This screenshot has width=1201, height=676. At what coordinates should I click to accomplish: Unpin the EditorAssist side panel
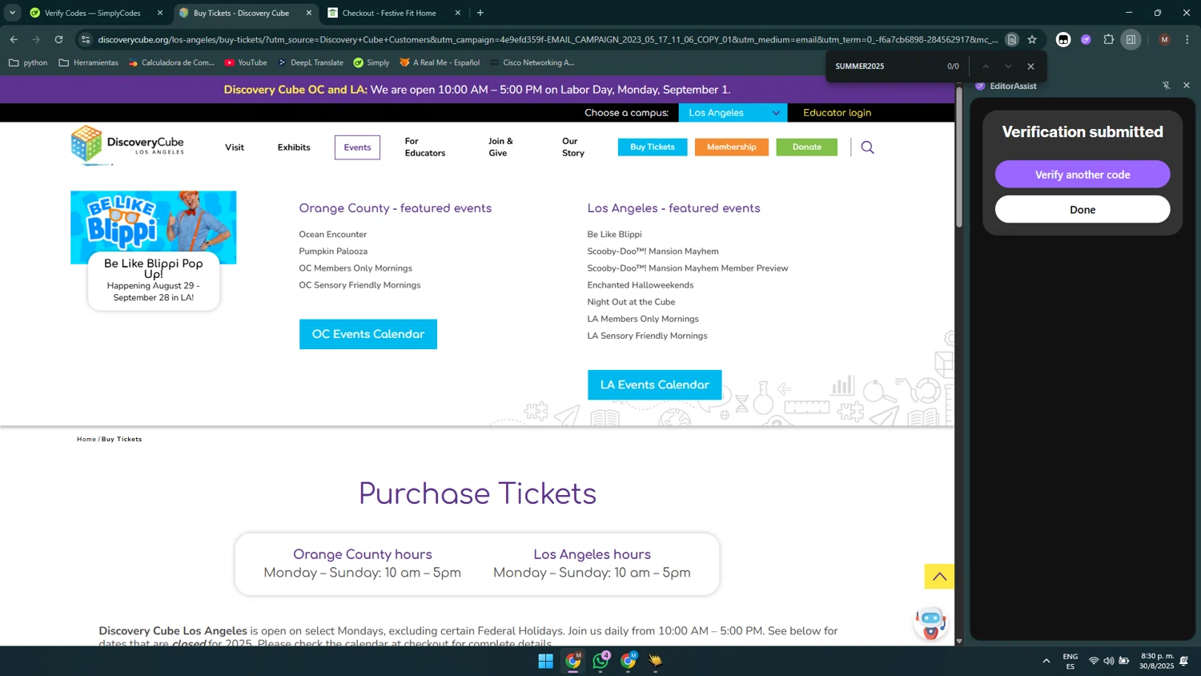tap(1166, 86)
